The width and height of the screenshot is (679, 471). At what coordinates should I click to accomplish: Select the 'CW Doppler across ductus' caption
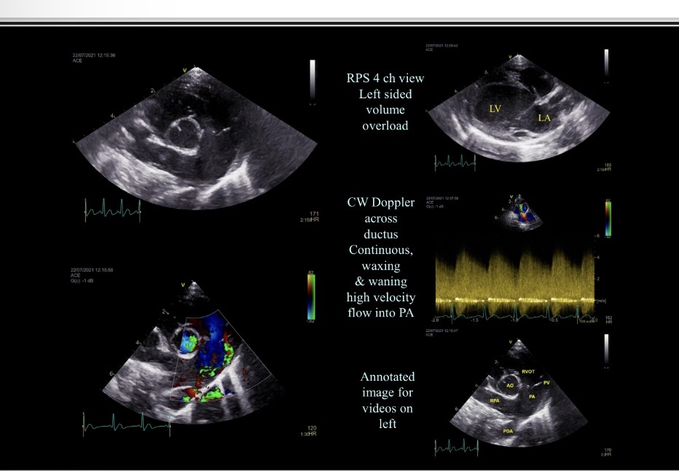pyautogui.click(x=380, y=218)
